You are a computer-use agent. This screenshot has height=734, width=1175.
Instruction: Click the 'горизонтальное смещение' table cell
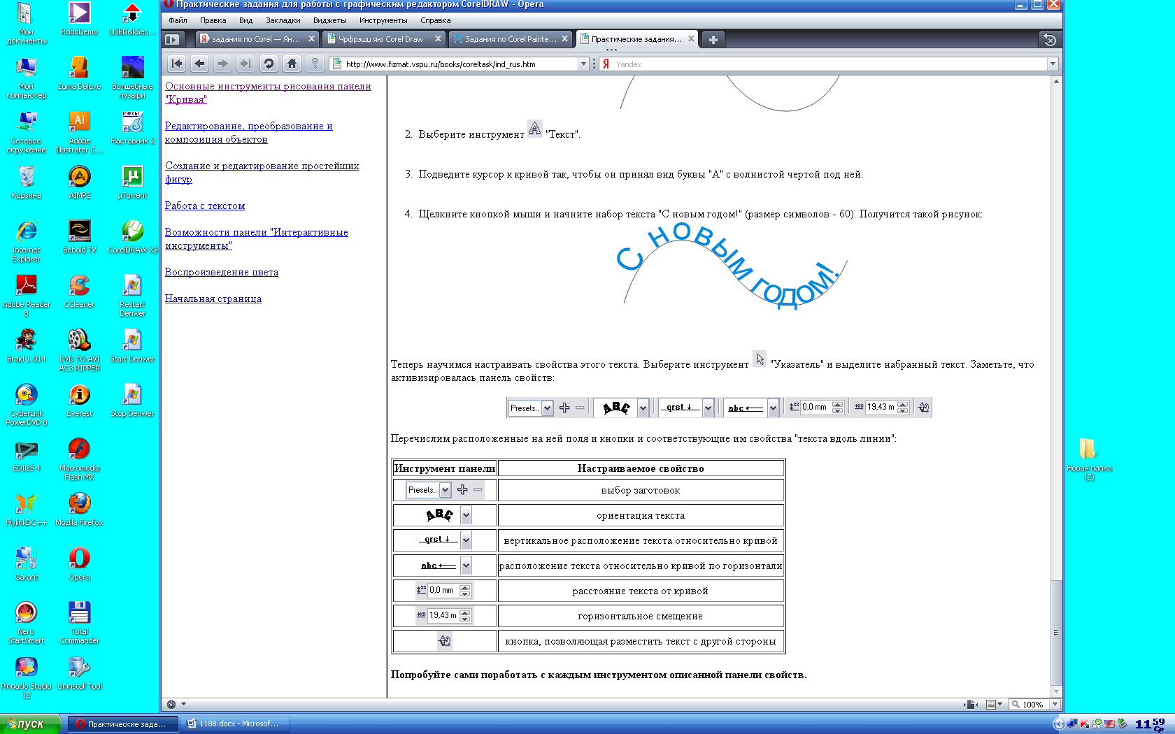(641, 616)
